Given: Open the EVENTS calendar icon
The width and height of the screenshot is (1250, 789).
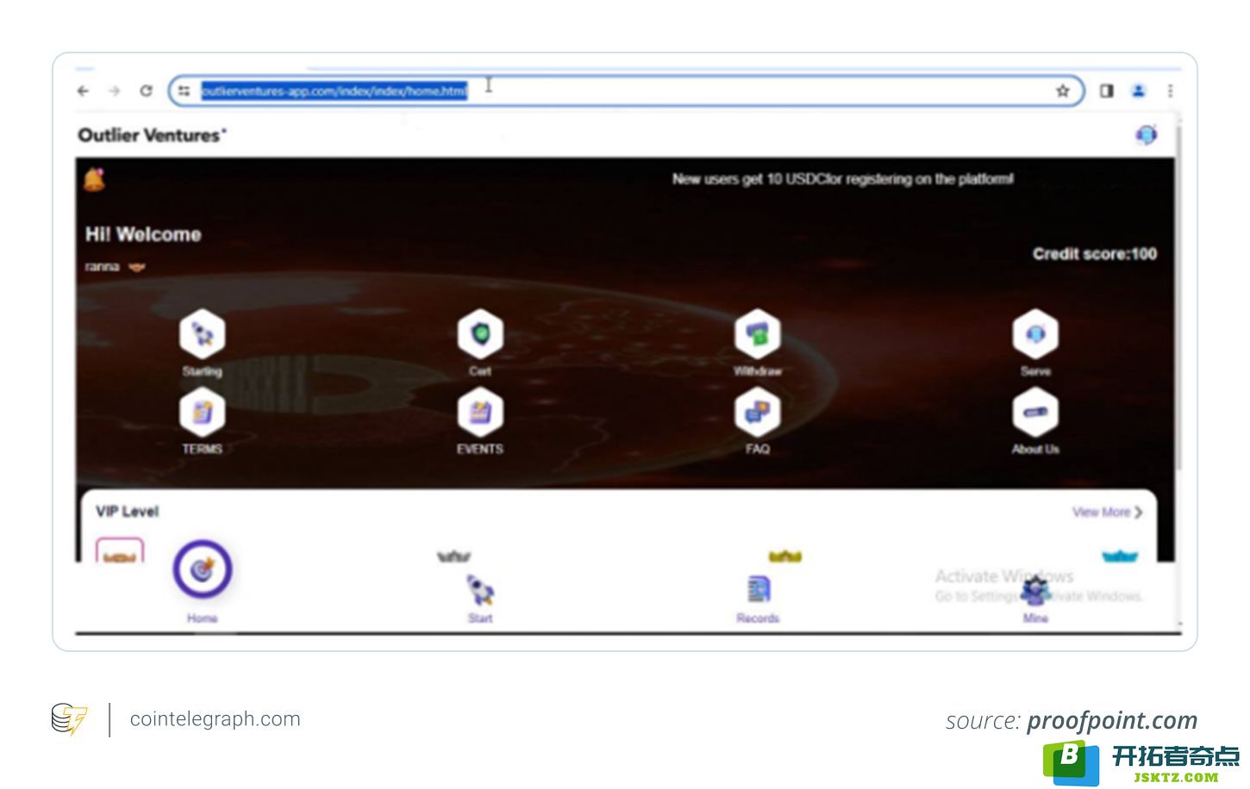Looking at the screenshot, I should point(480,412).
